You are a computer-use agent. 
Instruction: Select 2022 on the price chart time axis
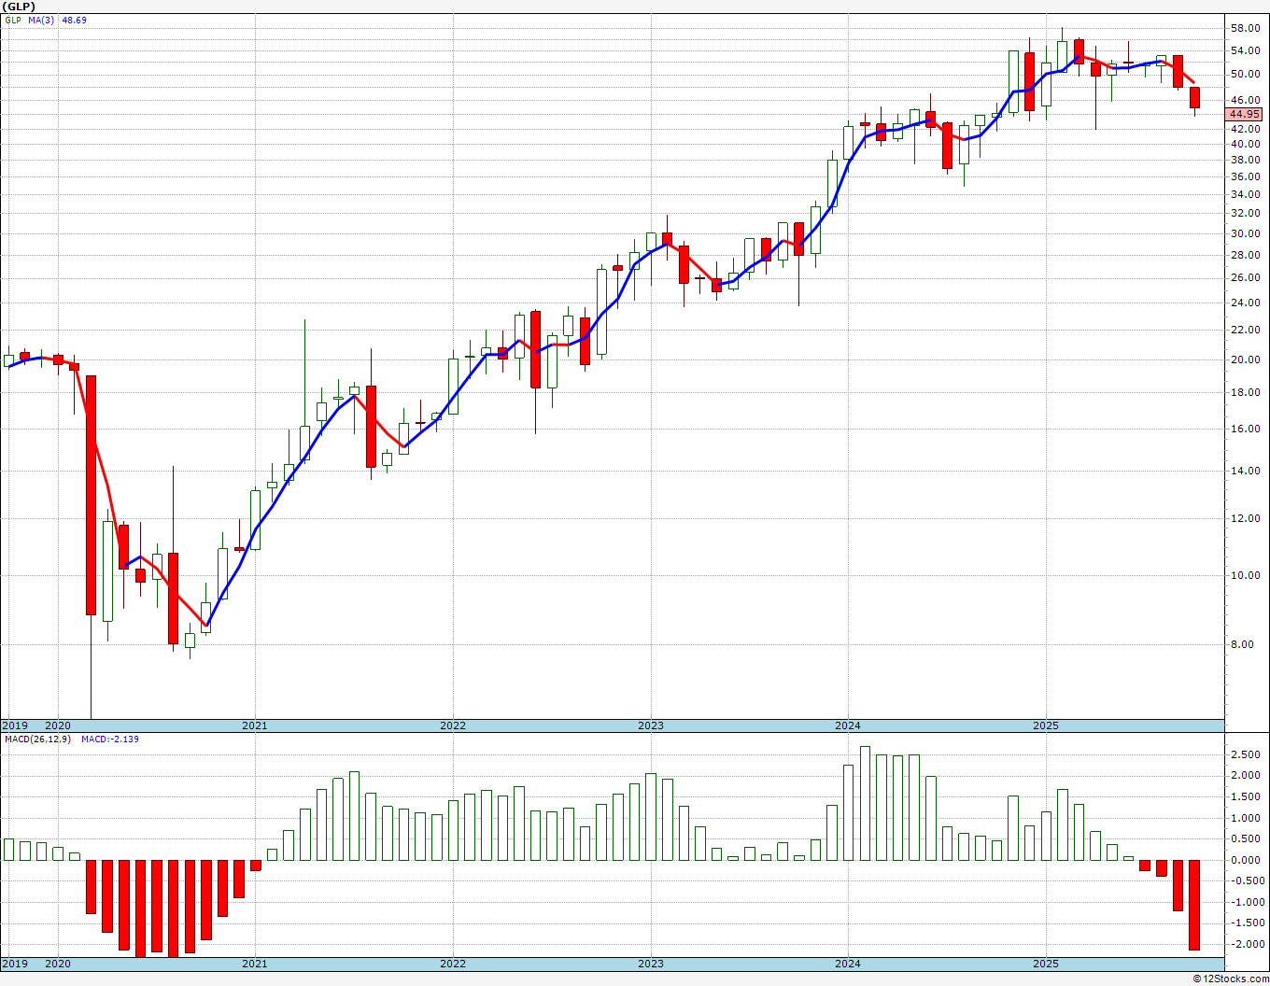[453, 725]
